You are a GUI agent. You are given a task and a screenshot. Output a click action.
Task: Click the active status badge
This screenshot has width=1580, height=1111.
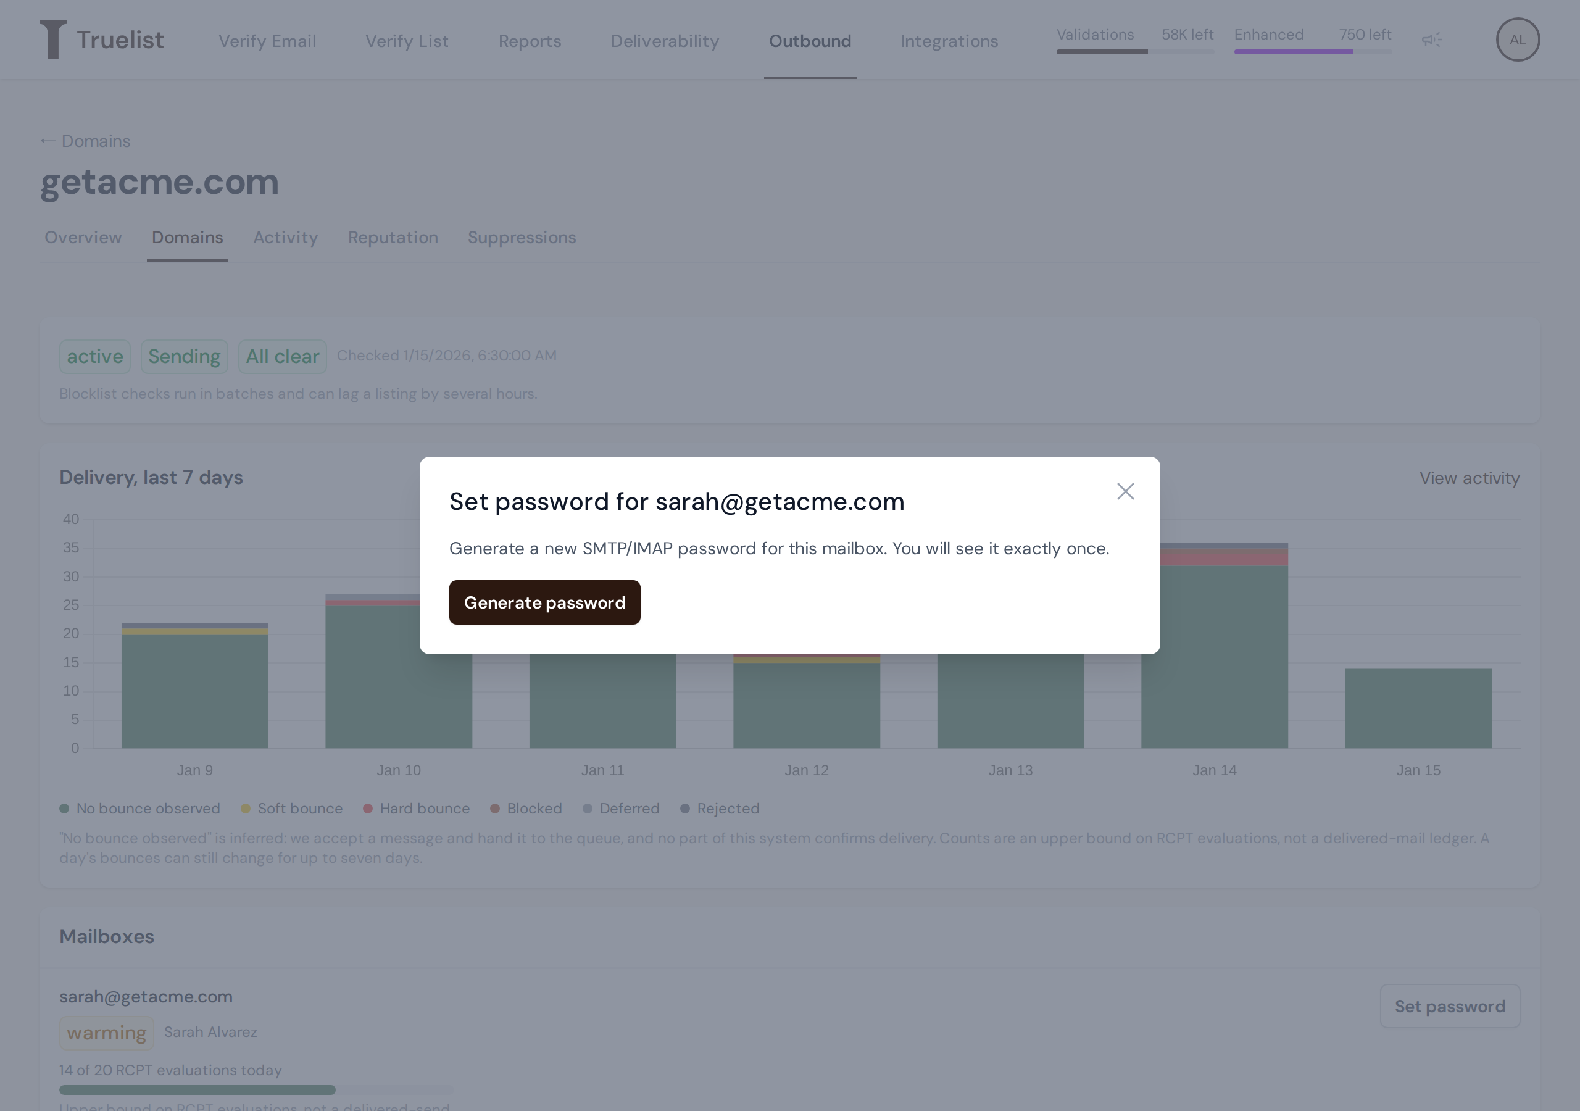tap(95, 357)
